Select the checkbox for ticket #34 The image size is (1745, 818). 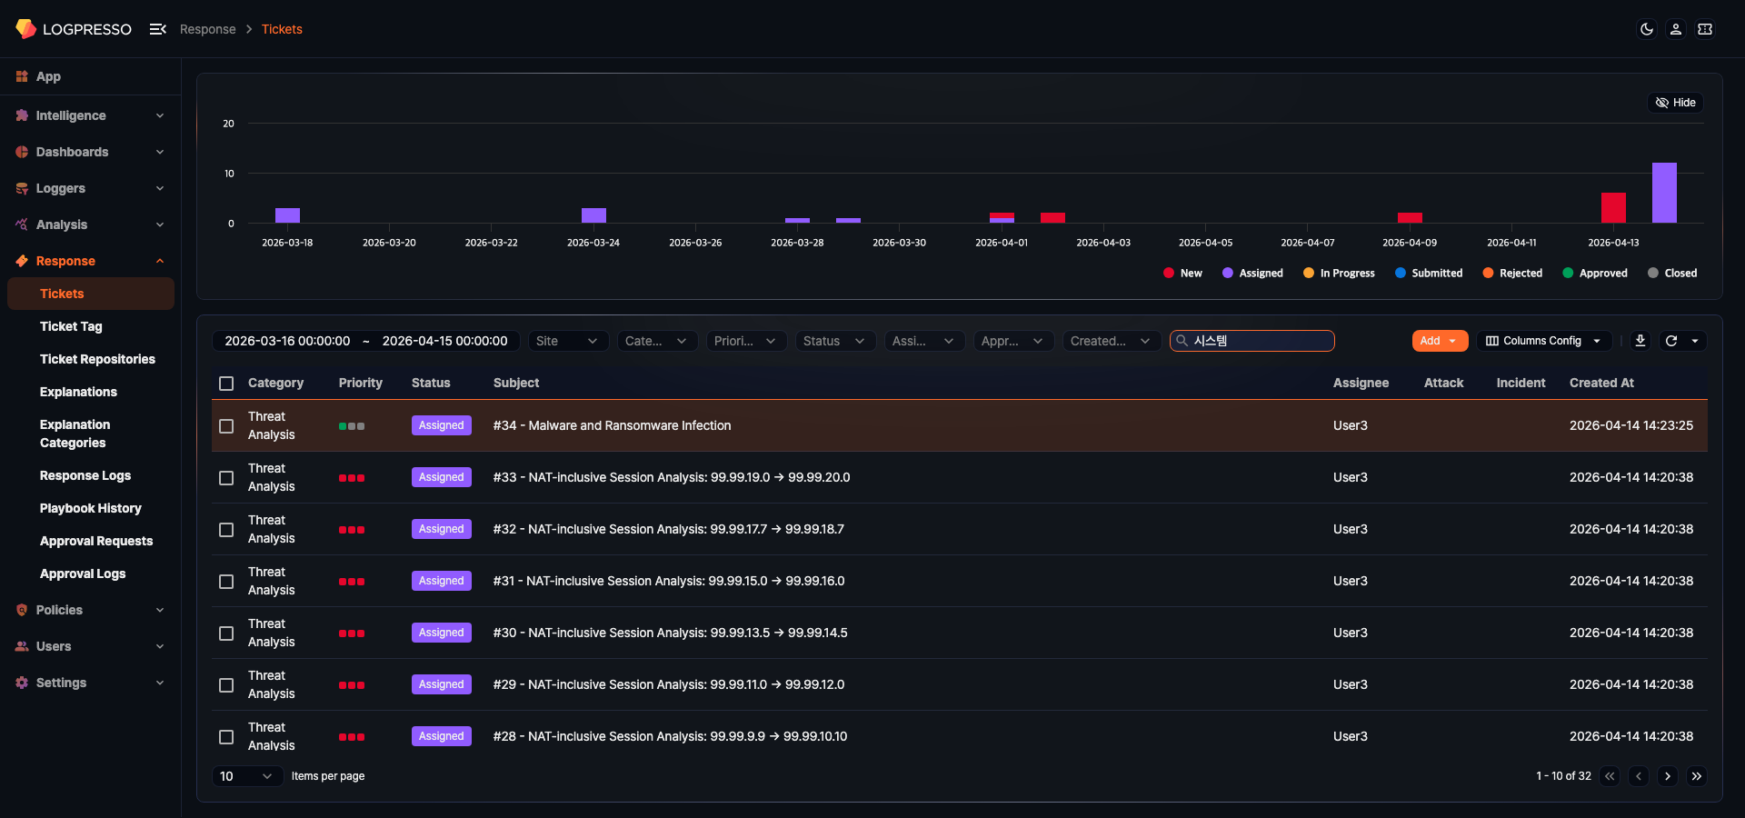pyautogui.click(x=225, y=425)
